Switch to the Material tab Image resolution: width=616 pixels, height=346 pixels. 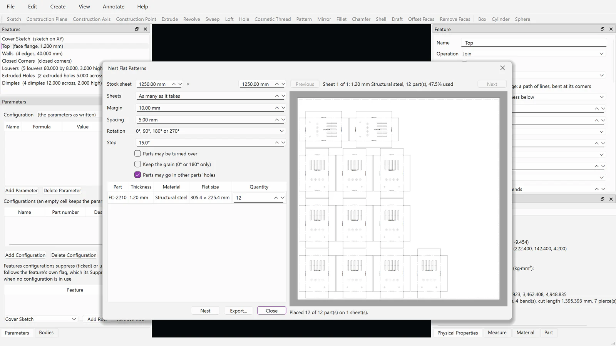coord(526,333)
